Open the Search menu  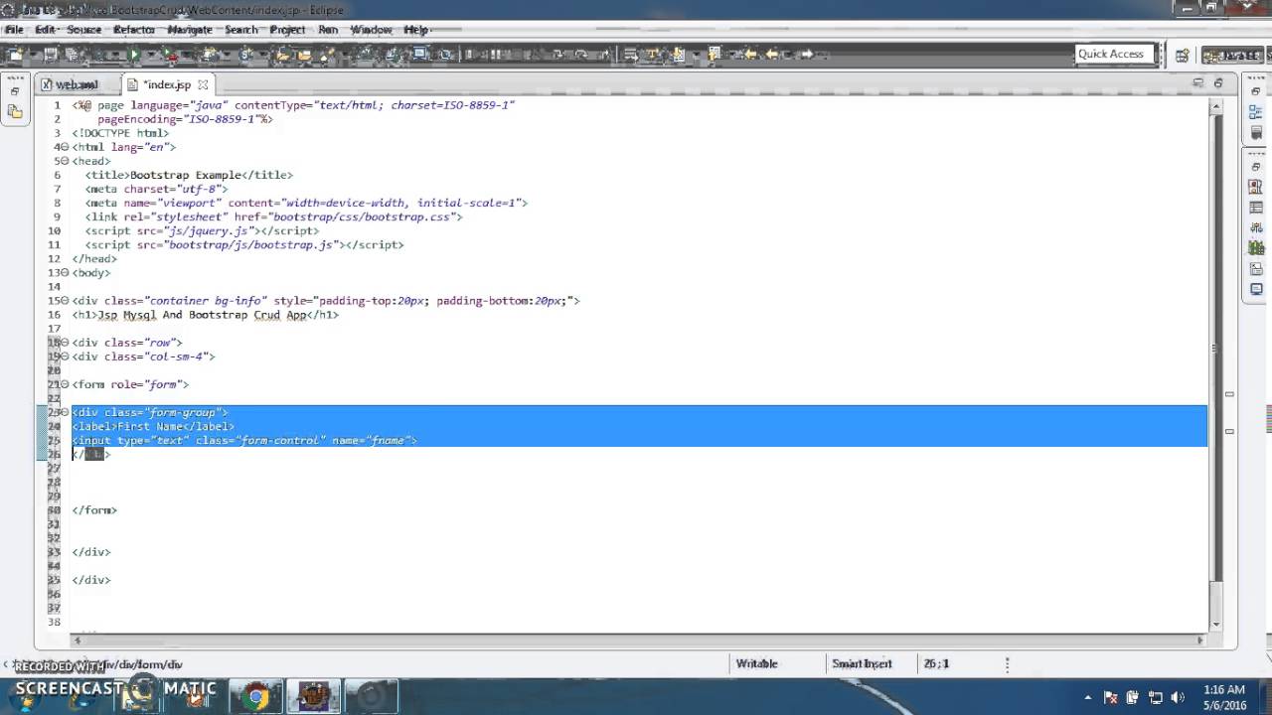(x=240, y=30)
